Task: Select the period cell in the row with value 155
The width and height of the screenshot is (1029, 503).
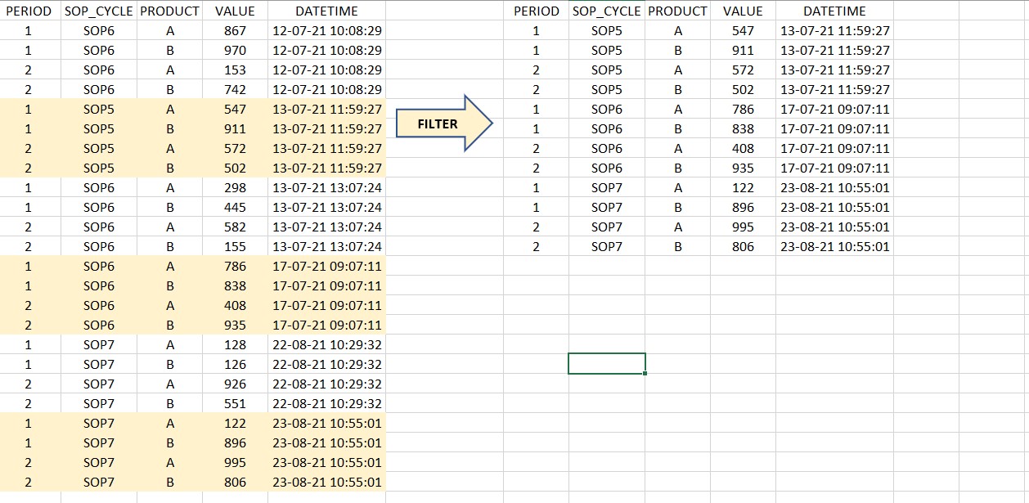Action: (x=29, y=246)
